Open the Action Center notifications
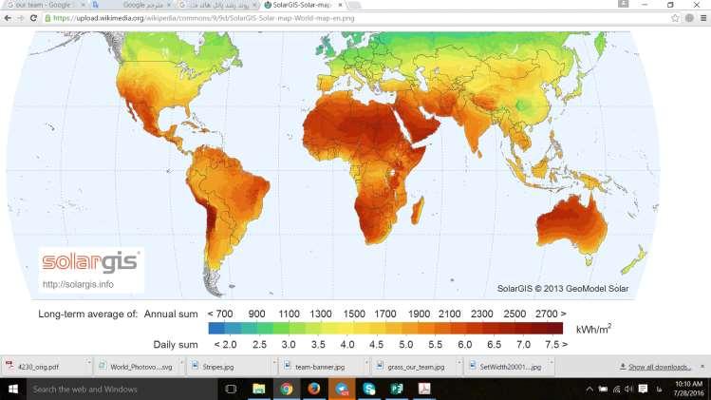 pyautogui.click(x=643, y=390)
